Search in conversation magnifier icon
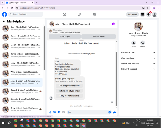 (x=143, y=43)
